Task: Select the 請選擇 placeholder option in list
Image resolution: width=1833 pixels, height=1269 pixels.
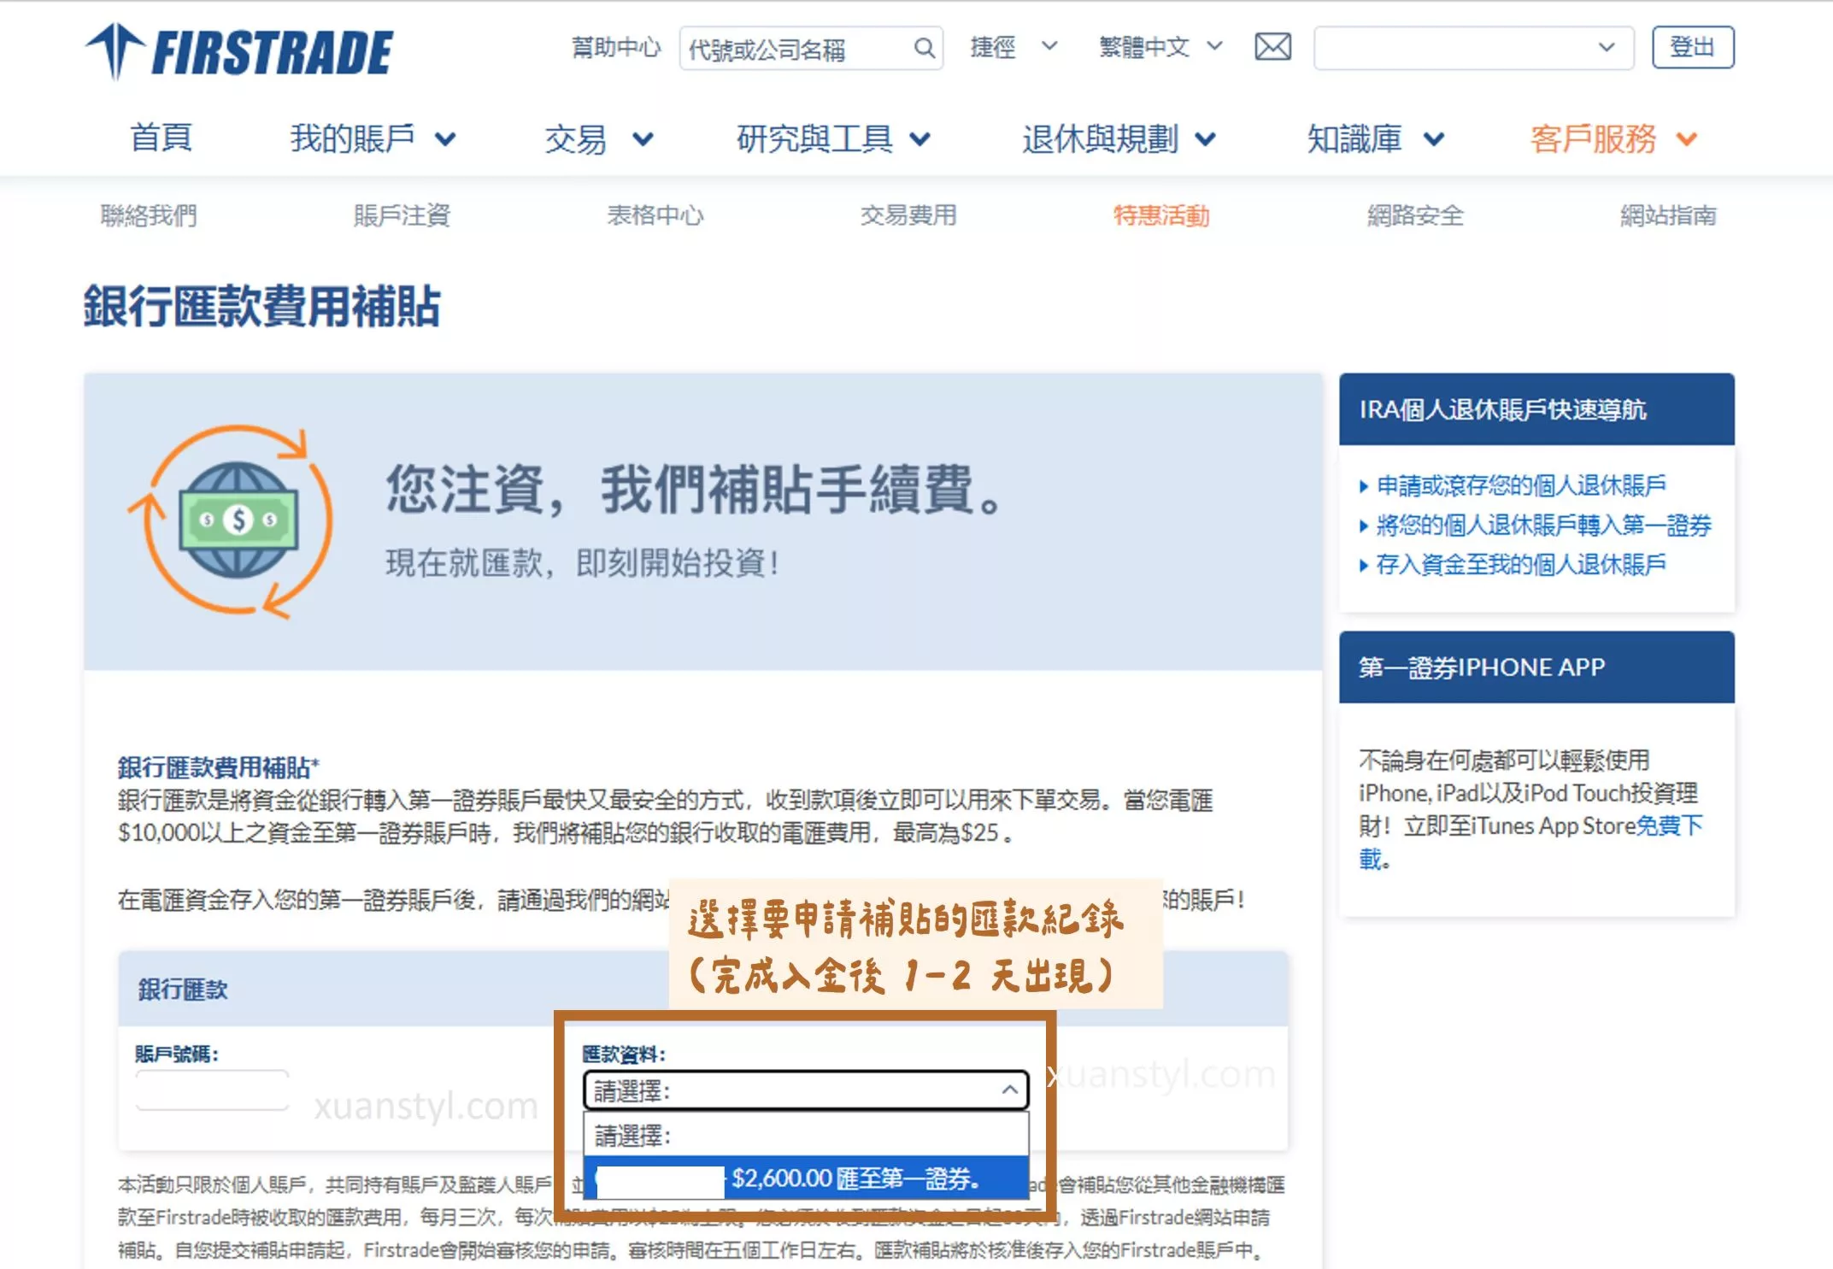Action: tap(806, 1135)
